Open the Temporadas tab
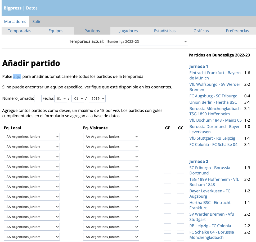Screen dimensions: 256x242 pos(20,31)
